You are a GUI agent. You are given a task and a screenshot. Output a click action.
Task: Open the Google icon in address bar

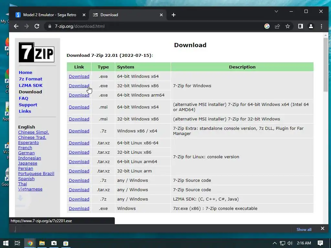click(x=267, y=26)
